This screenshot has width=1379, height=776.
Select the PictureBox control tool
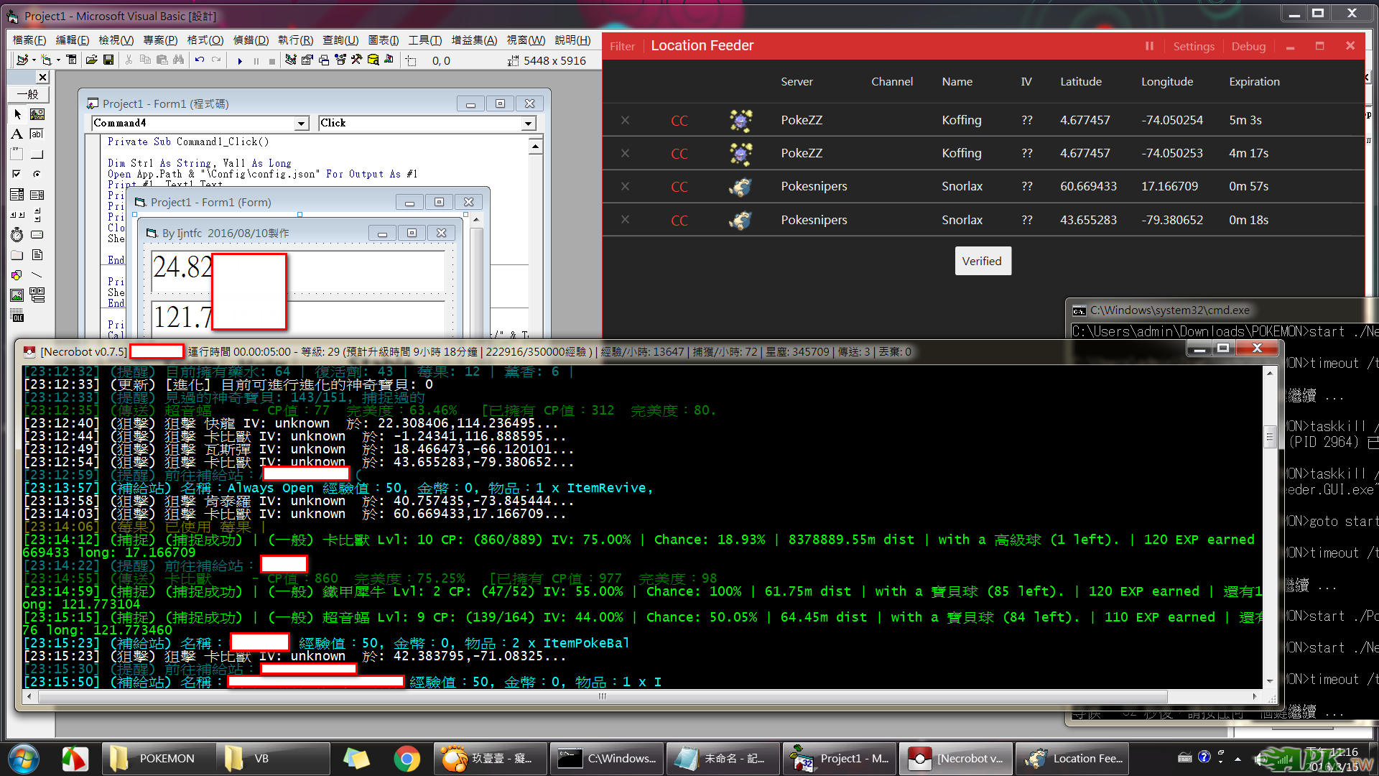click(x=37, y=114)
